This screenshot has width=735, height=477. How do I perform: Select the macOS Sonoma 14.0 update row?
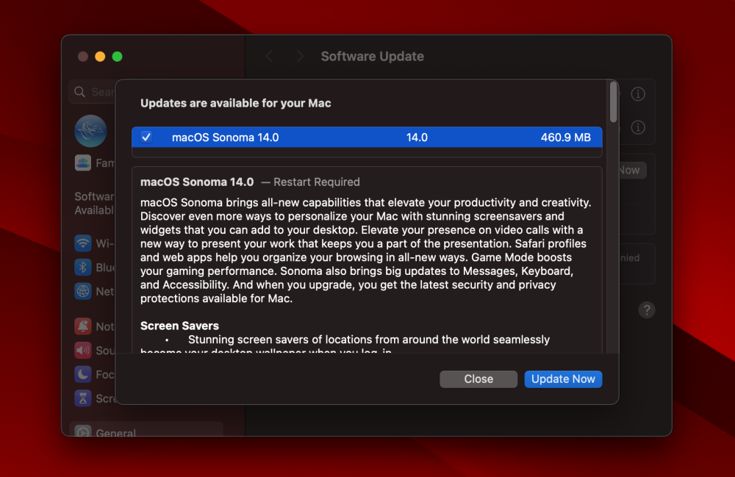[x=367, y=137]
